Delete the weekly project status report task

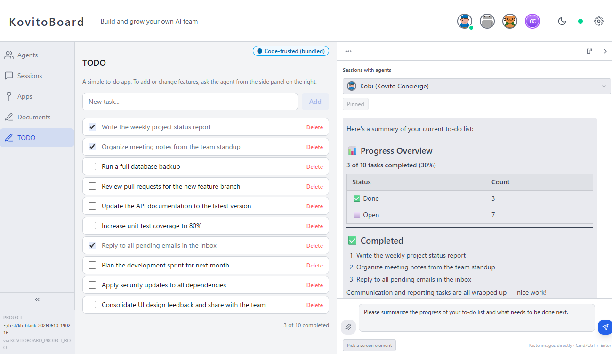pyautogui.click(x=314, y=127)
